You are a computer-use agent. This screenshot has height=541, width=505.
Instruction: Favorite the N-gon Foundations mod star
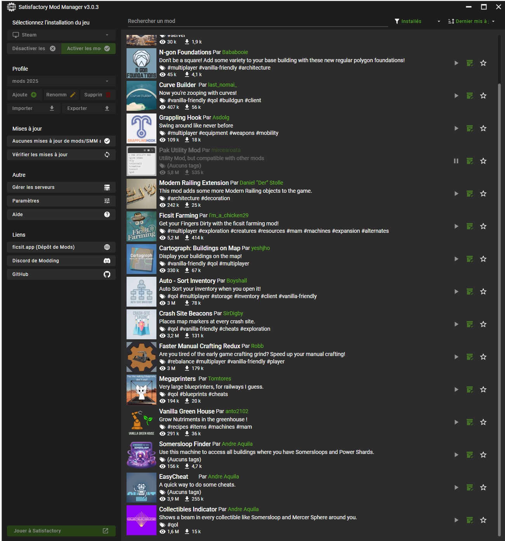point(483,63)
